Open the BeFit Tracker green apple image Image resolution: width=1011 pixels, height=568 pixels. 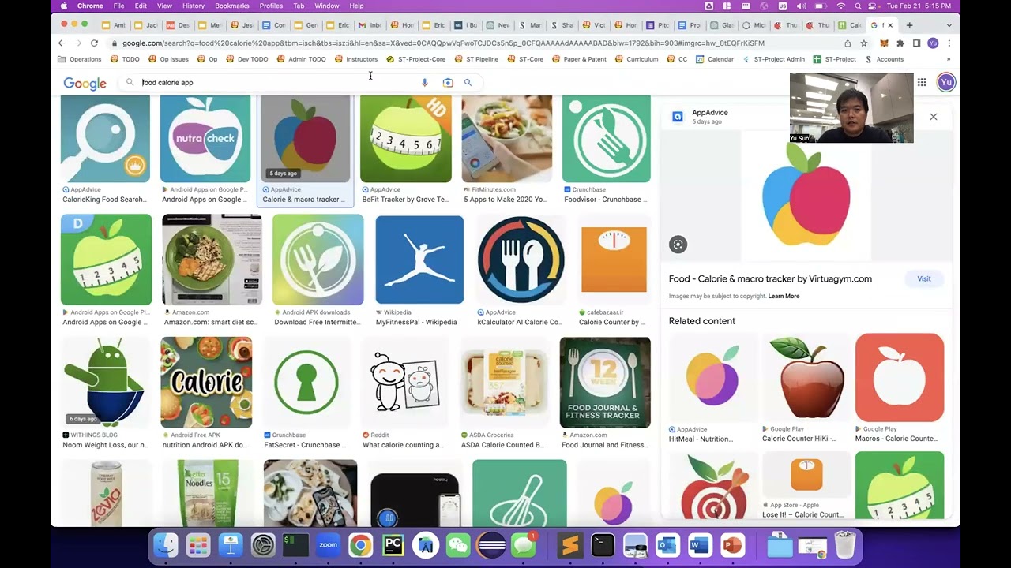406,139
